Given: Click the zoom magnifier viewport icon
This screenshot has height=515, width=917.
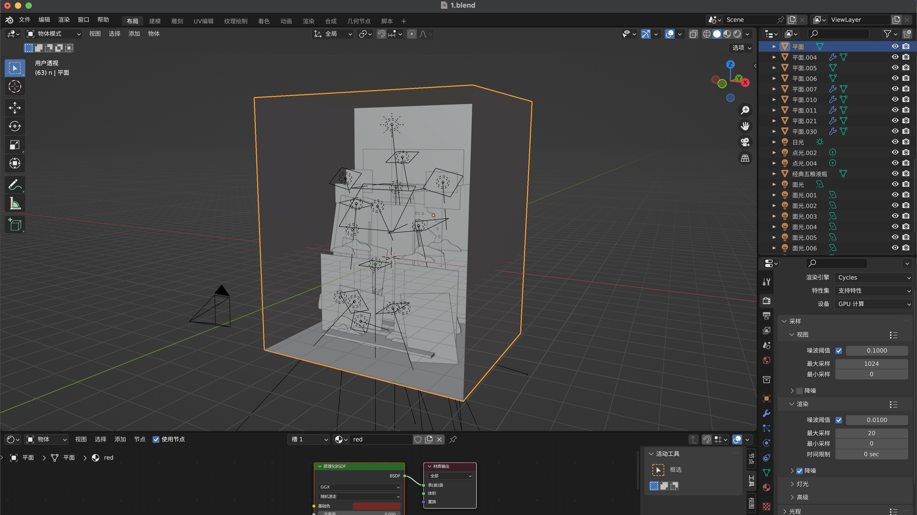Looking at the screenshot, I should pyautogui.click(x=745, y=110).
